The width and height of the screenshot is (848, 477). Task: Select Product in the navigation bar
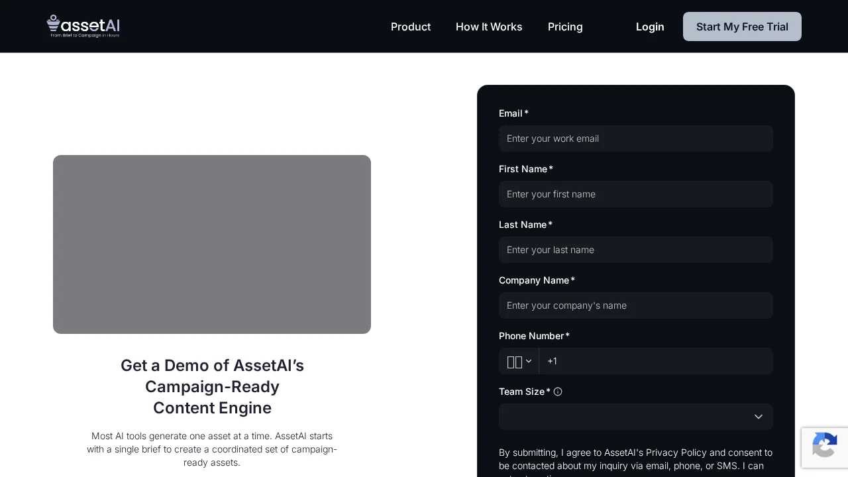(x=411, y=26)
